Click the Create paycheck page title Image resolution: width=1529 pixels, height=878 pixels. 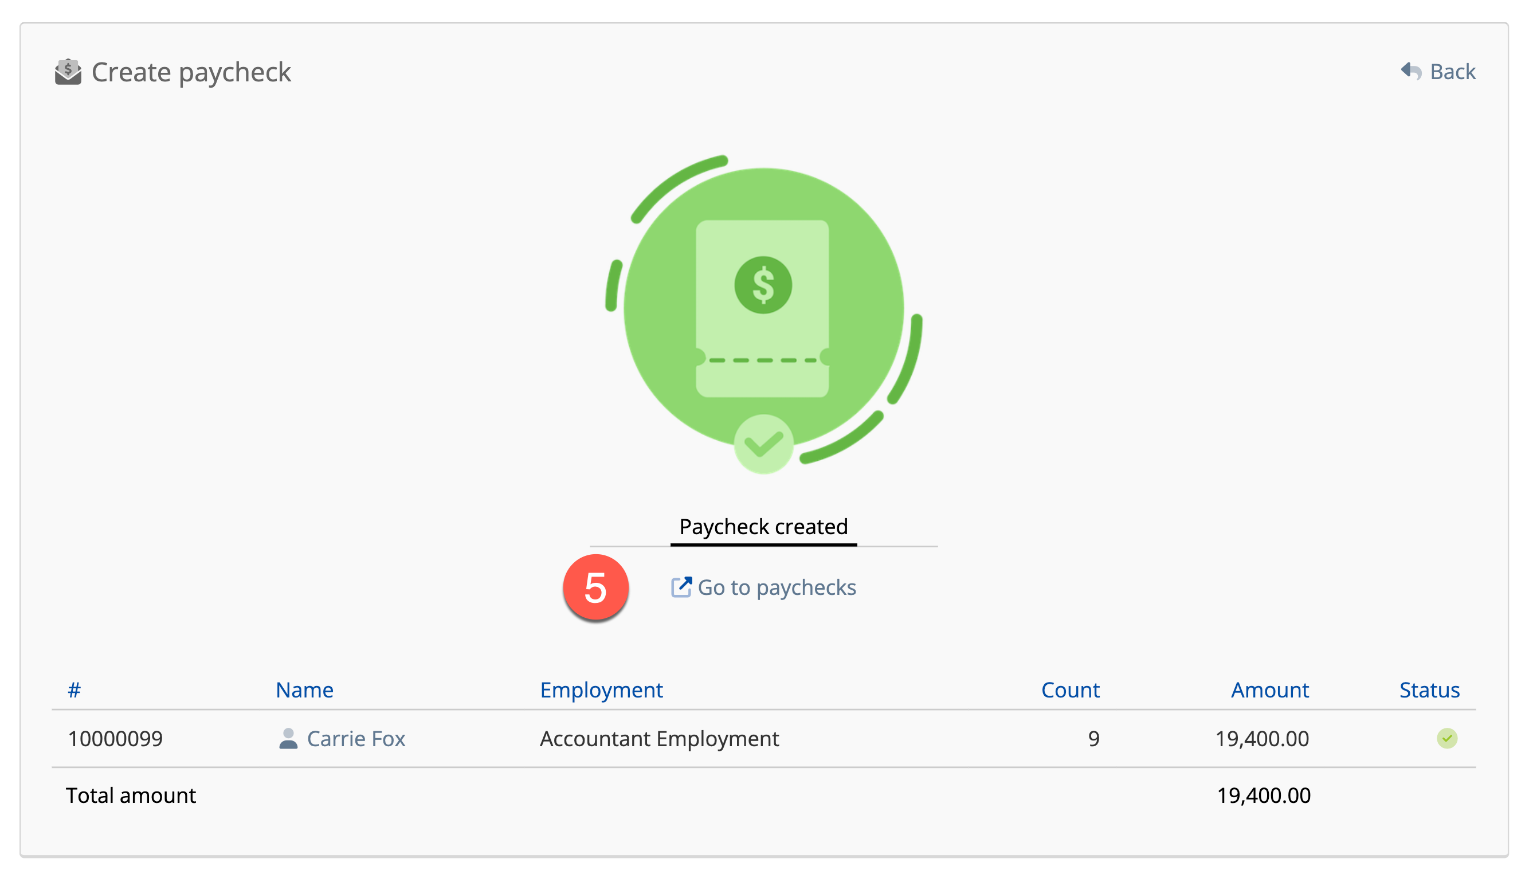(191, 72)
